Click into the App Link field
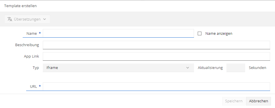275x108 pixels. (x=156, y=56)
